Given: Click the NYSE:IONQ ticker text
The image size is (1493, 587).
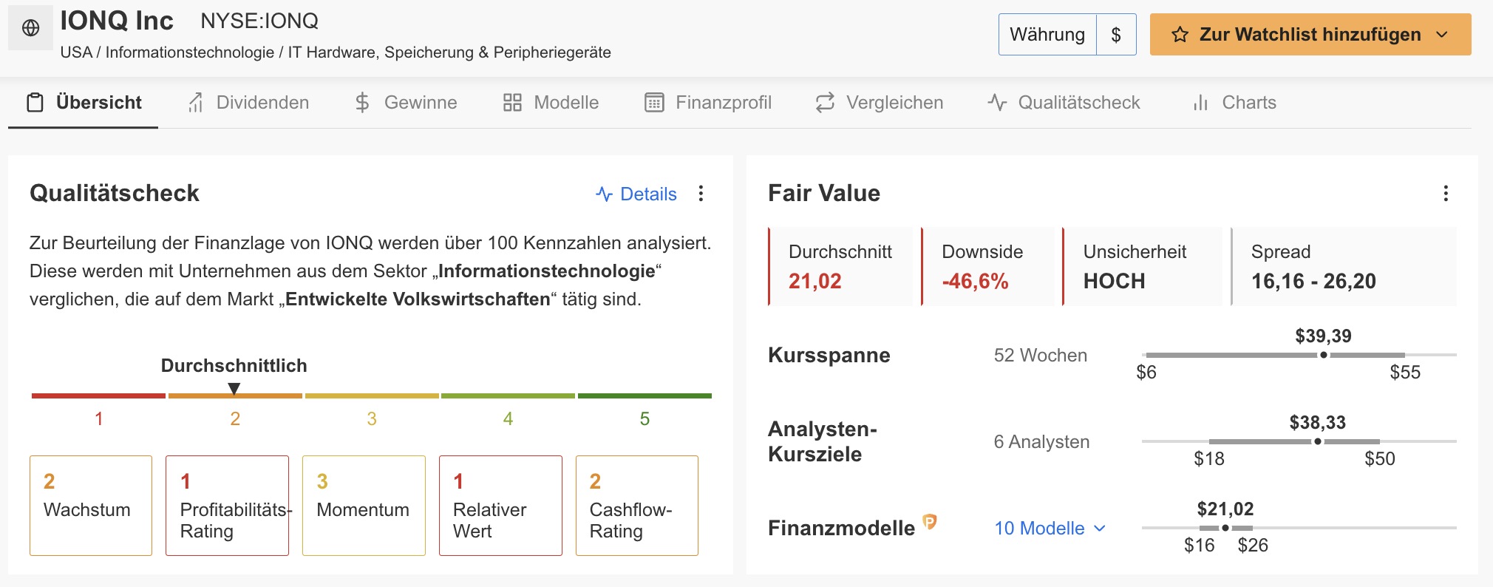Looking at the screenshot, I should (x=259, y=21).
